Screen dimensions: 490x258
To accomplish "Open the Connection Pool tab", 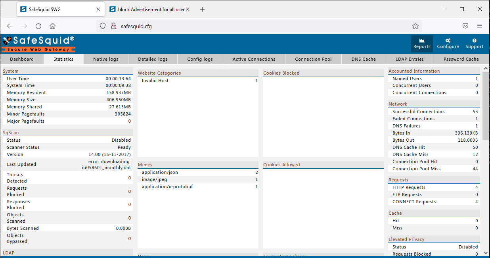I will [313, 59].
